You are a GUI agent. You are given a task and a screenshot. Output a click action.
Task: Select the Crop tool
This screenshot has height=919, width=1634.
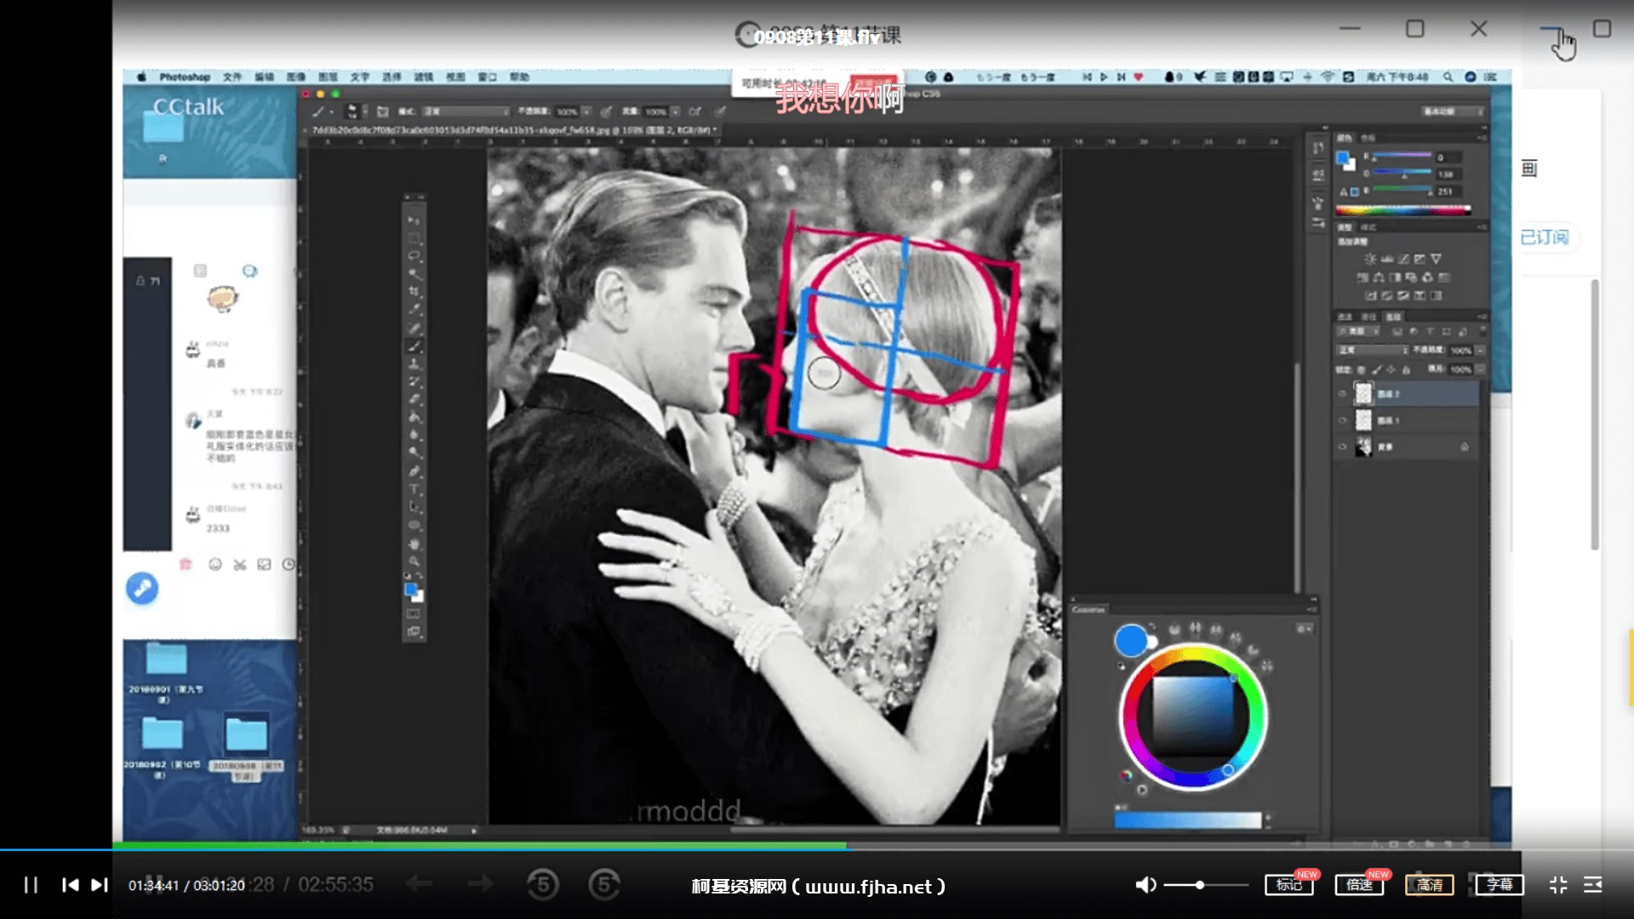[414, 291]
